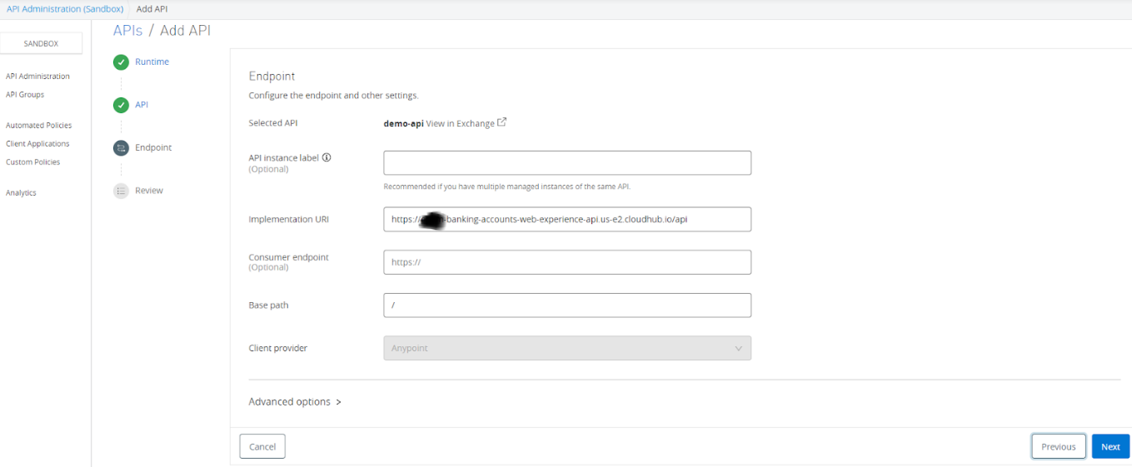This screenshot has height=467, width=1132.
Task: Open API Administration in the sidebar
Action: click(x=37, y=77)
